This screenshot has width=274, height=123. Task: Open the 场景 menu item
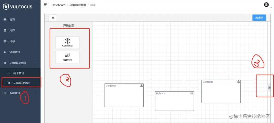[x=20, y=41]
